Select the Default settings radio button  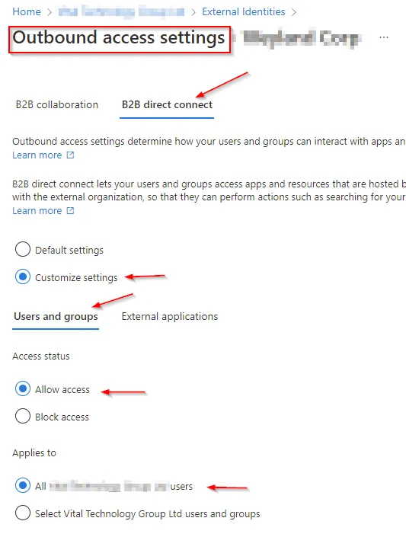pyautogui.click(x=23, y=249)
